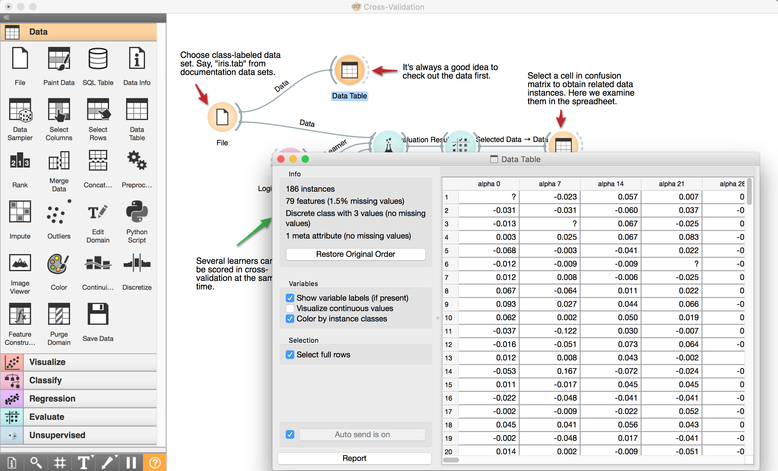Click the Report button

pyautogui.click(x=354, y=458)
